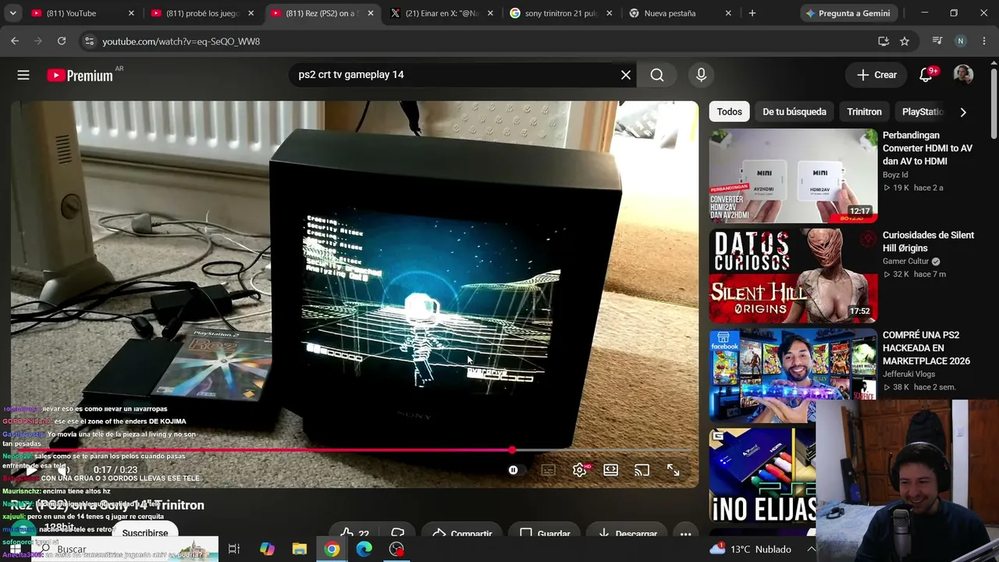Select the 'Todos' filter chip
The height and width of the screenshot is (562, 999).
point(729,112)
